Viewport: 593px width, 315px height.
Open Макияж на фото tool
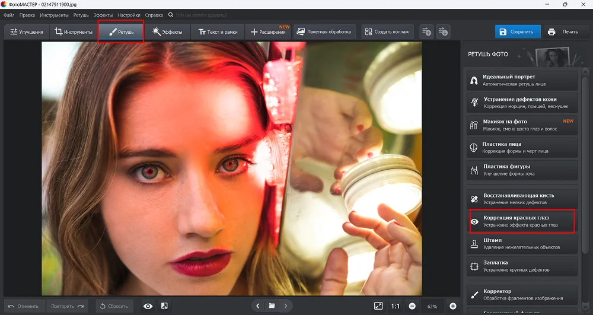coord(522,125)
